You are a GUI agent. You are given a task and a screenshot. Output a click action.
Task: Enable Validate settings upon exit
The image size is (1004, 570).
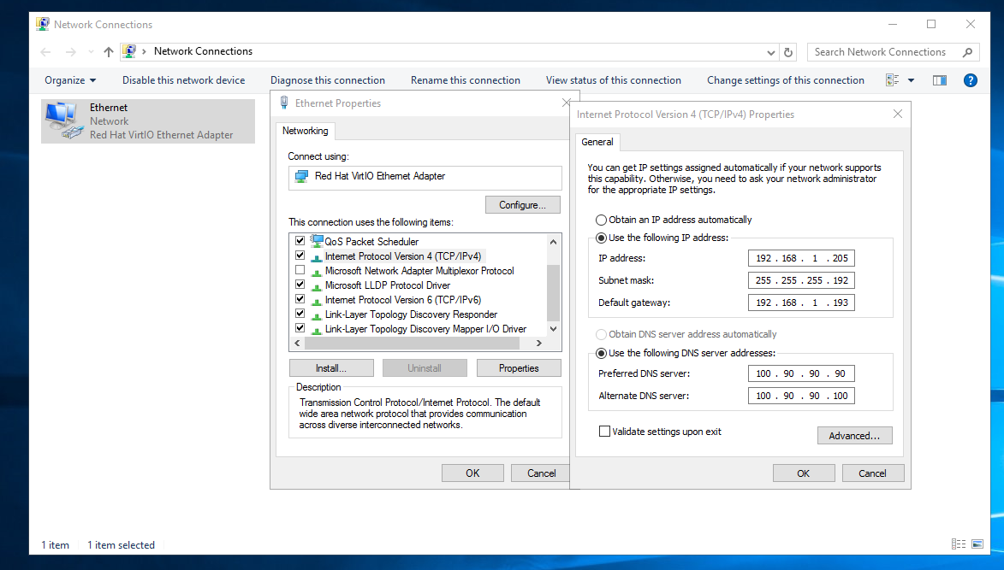[x=604, y=432]
